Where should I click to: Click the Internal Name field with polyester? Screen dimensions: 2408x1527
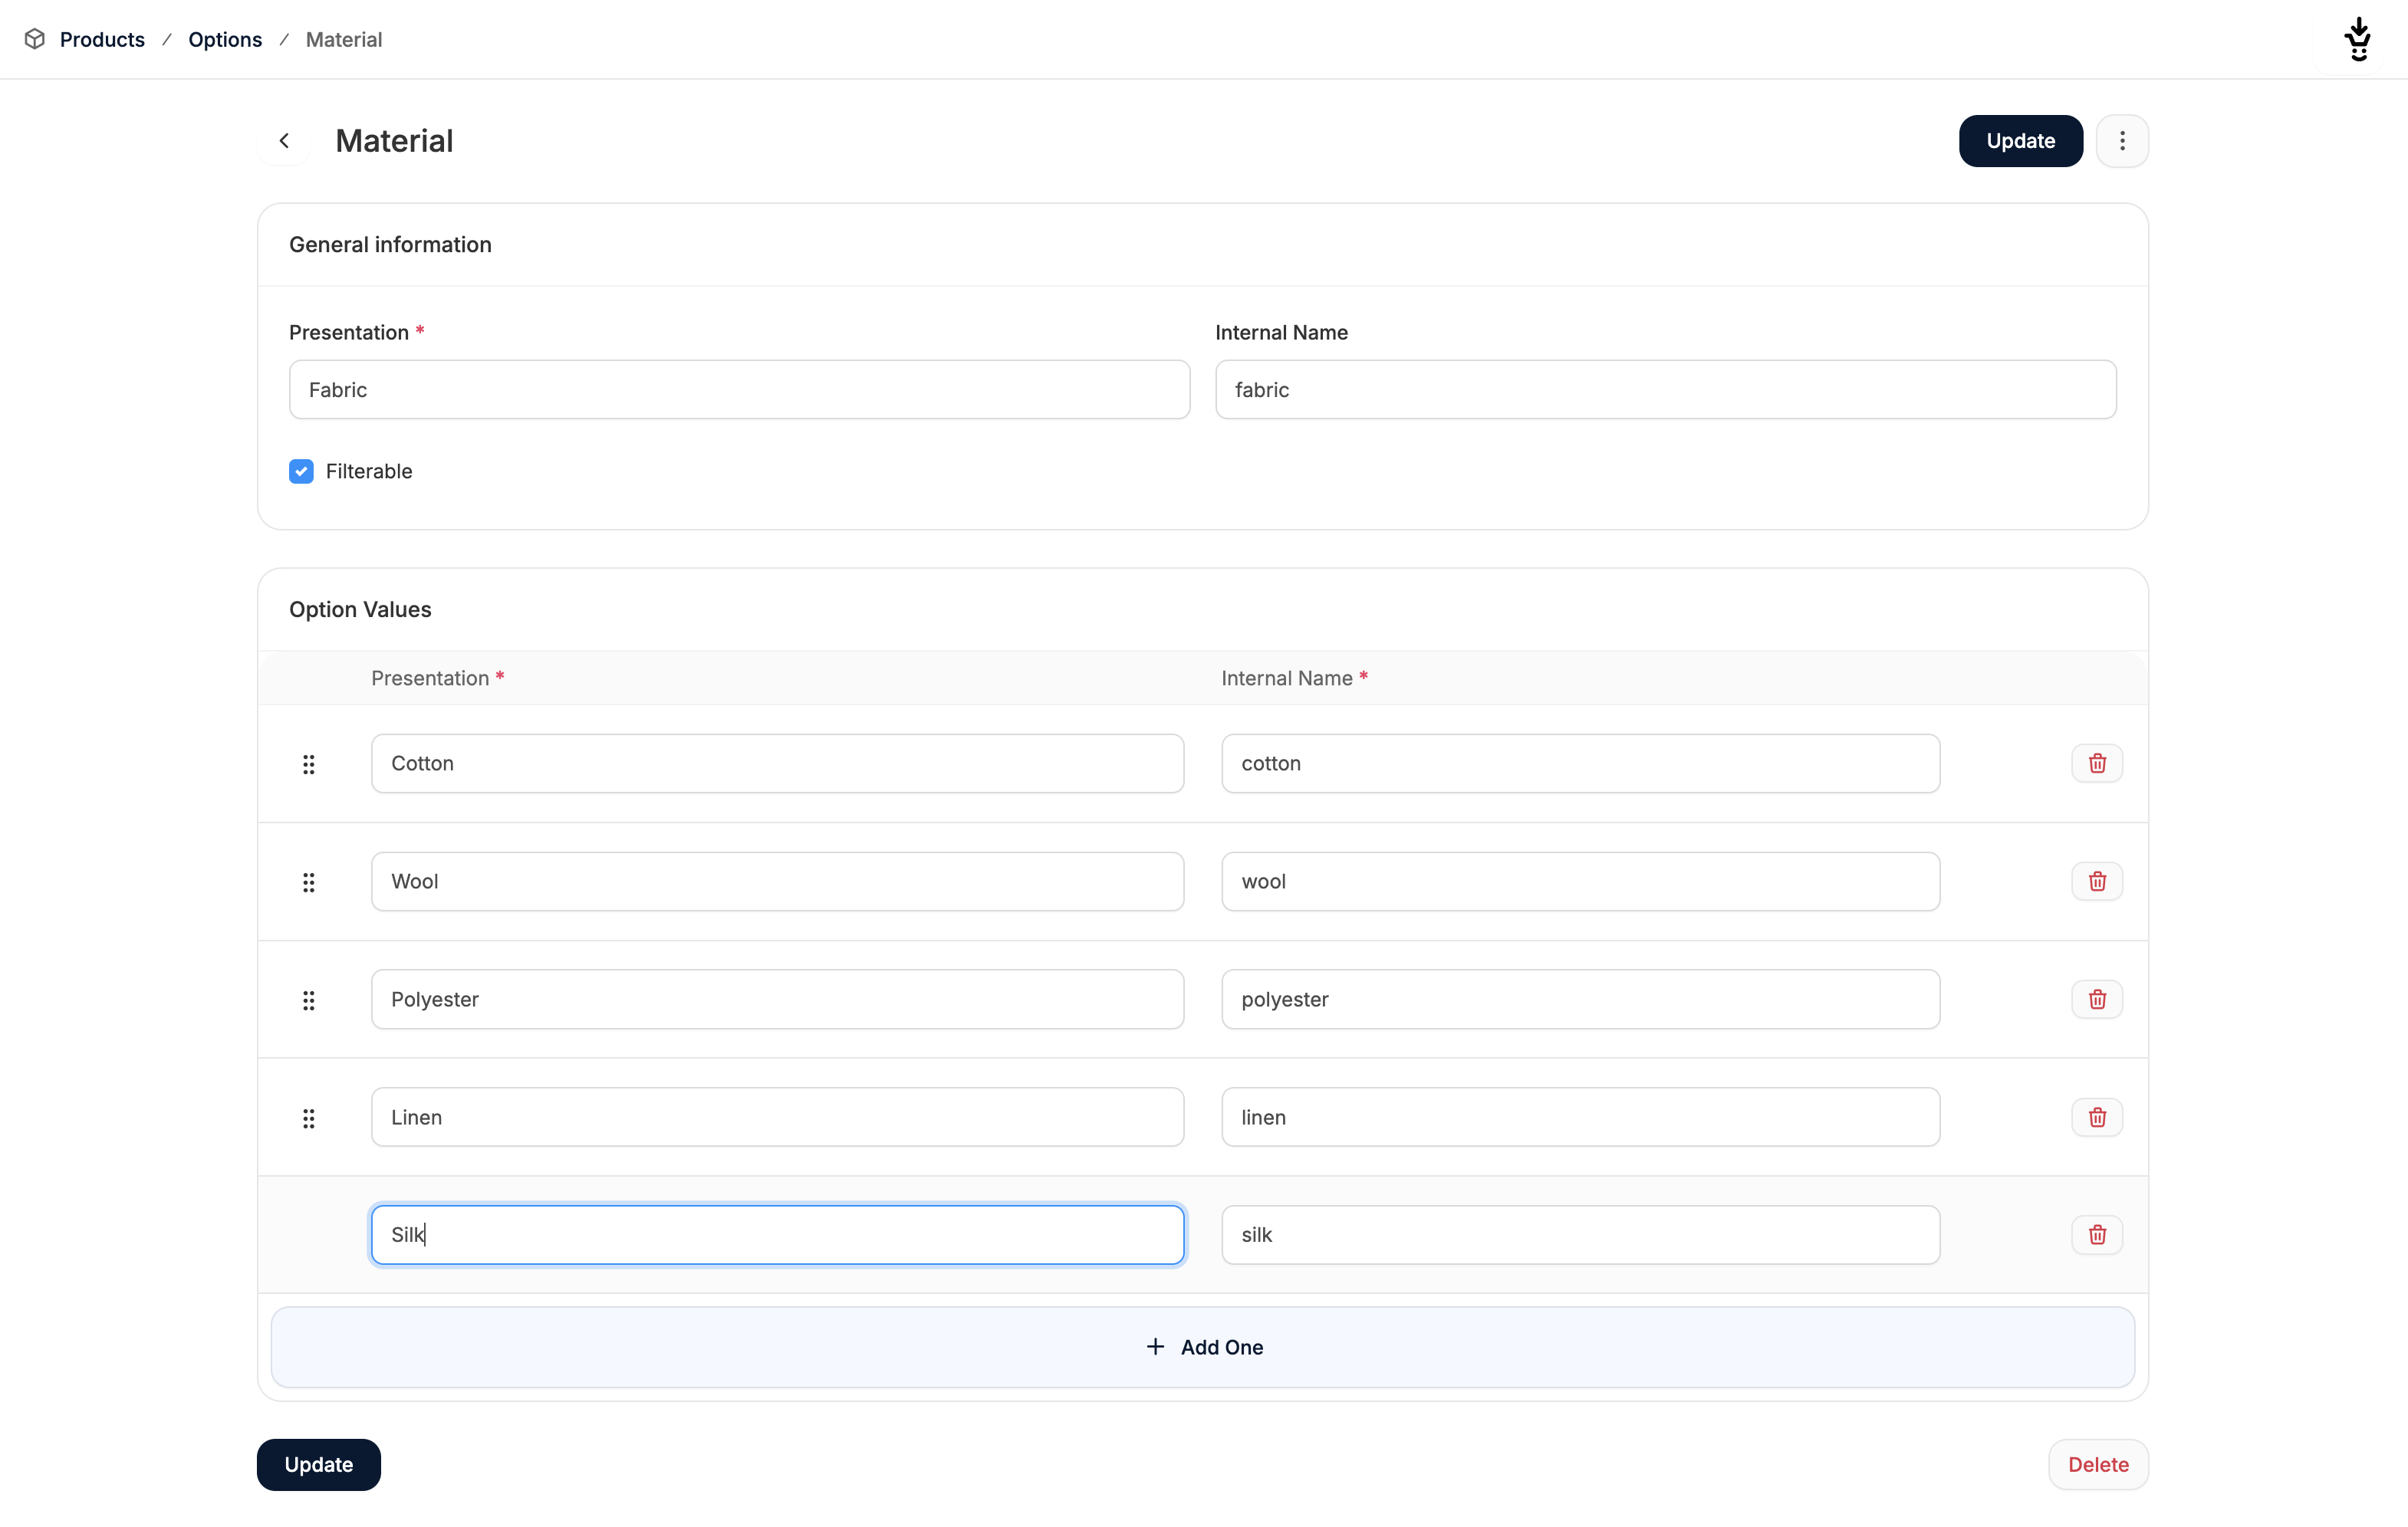coord(1580,1000)
